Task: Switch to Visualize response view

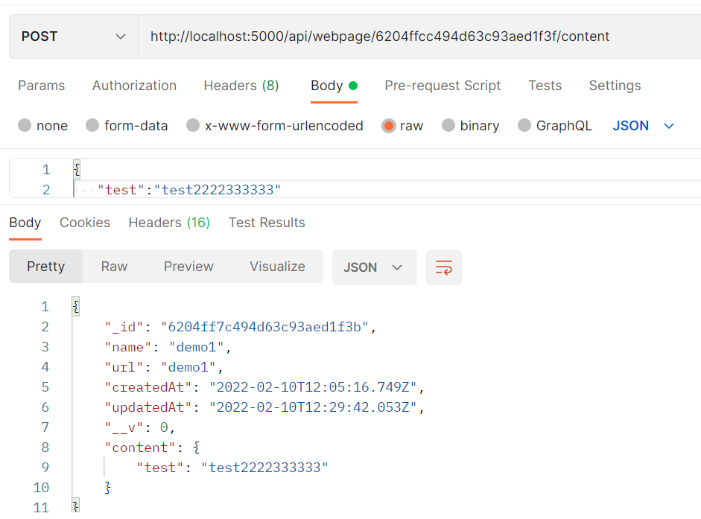Action: point(277,267)
